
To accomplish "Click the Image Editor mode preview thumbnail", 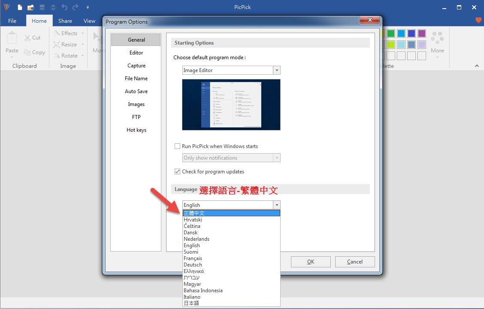I will [231, 105].
